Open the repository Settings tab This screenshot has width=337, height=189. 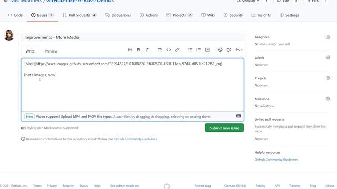pos(289,15)
